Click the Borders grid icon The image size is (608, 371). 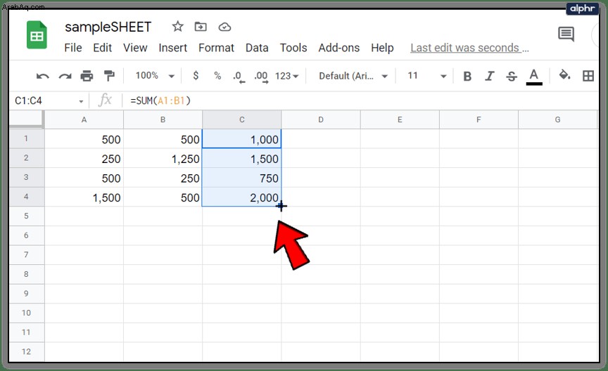[588, 76]
